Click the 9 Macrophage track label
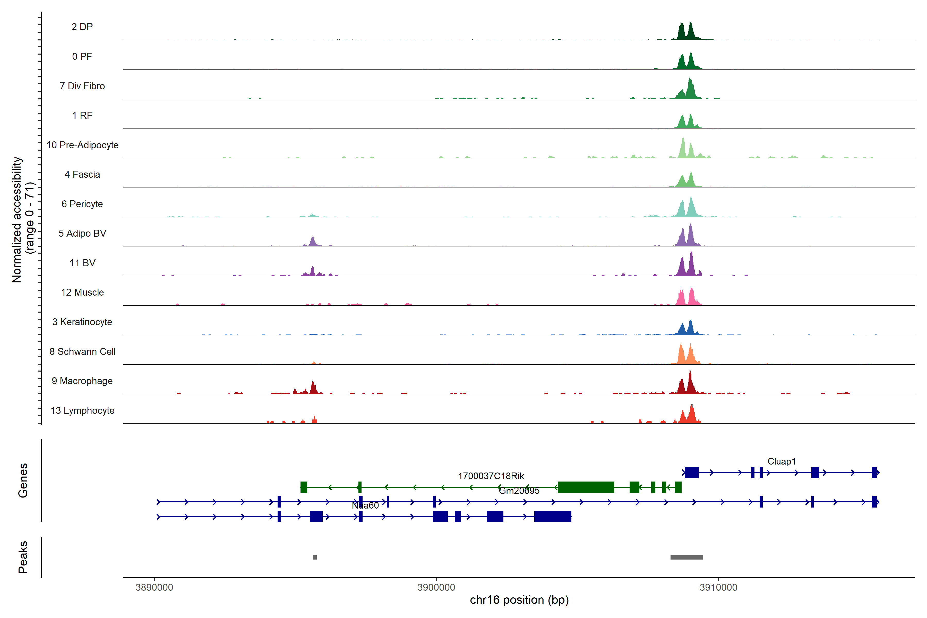Screen dimensions: 927x618 [82, 381]
